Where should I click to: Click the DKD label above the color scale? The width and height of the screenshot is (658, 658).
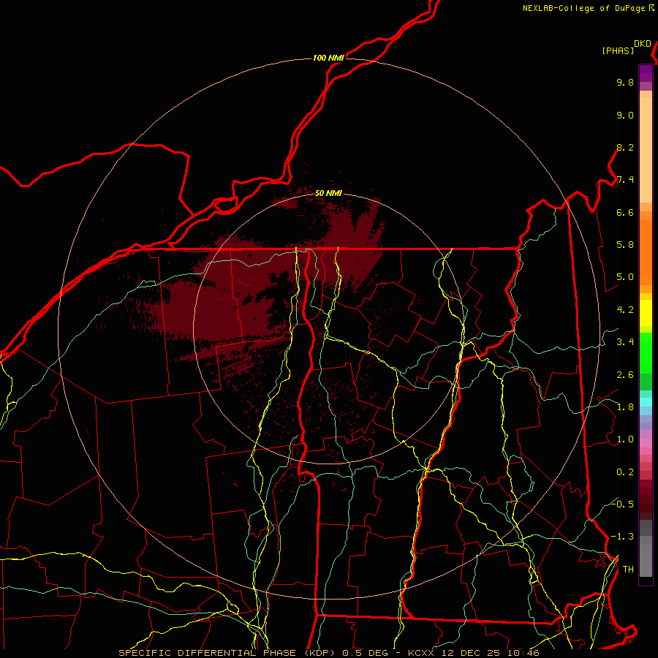643,43
